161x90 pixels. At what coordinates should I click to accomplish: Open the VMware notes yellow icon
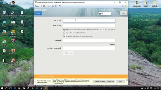point(126,6)
